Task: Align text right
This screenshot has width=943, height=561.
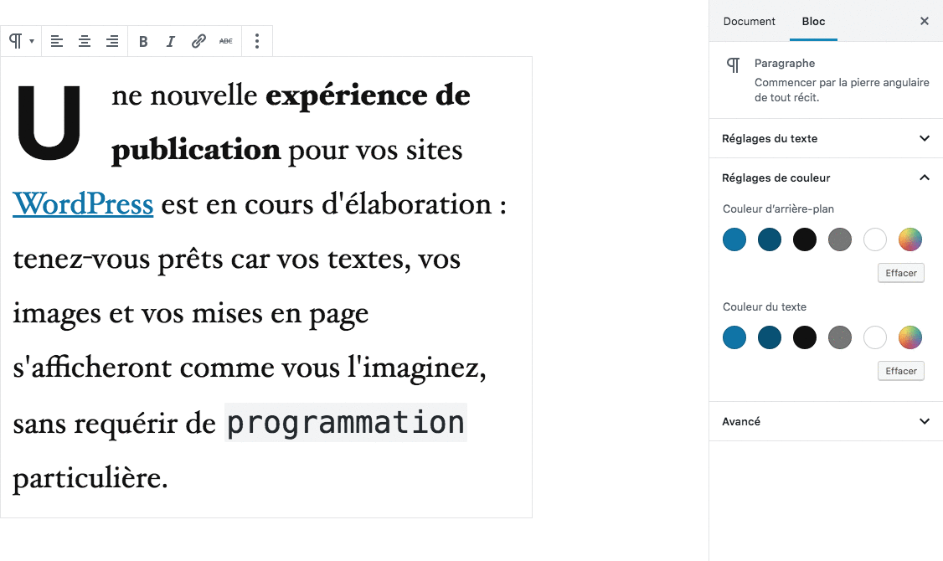Action: [112, 41]
